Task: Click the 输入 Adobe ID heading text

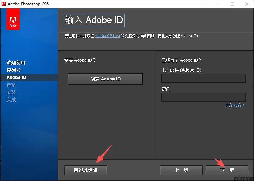Action: tap(94, 20)
